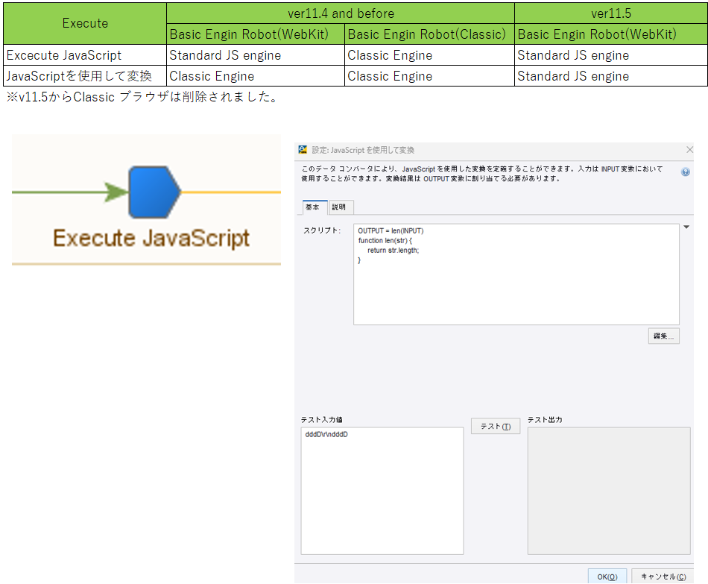Click the dialog's app icon in title bar

[303, 150]
